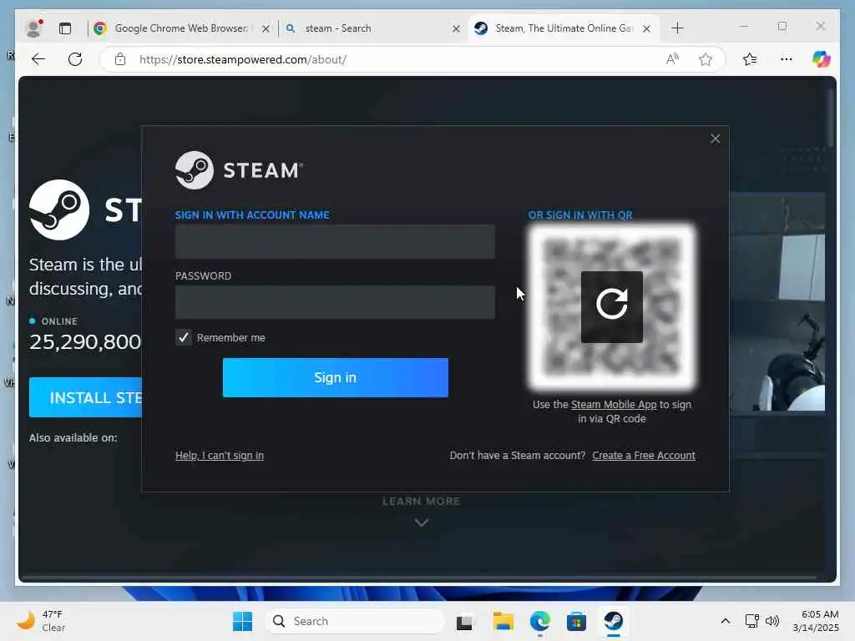Open Edge Settings and more menu
The height and width of the screenshot is (641, 855).
787,59
